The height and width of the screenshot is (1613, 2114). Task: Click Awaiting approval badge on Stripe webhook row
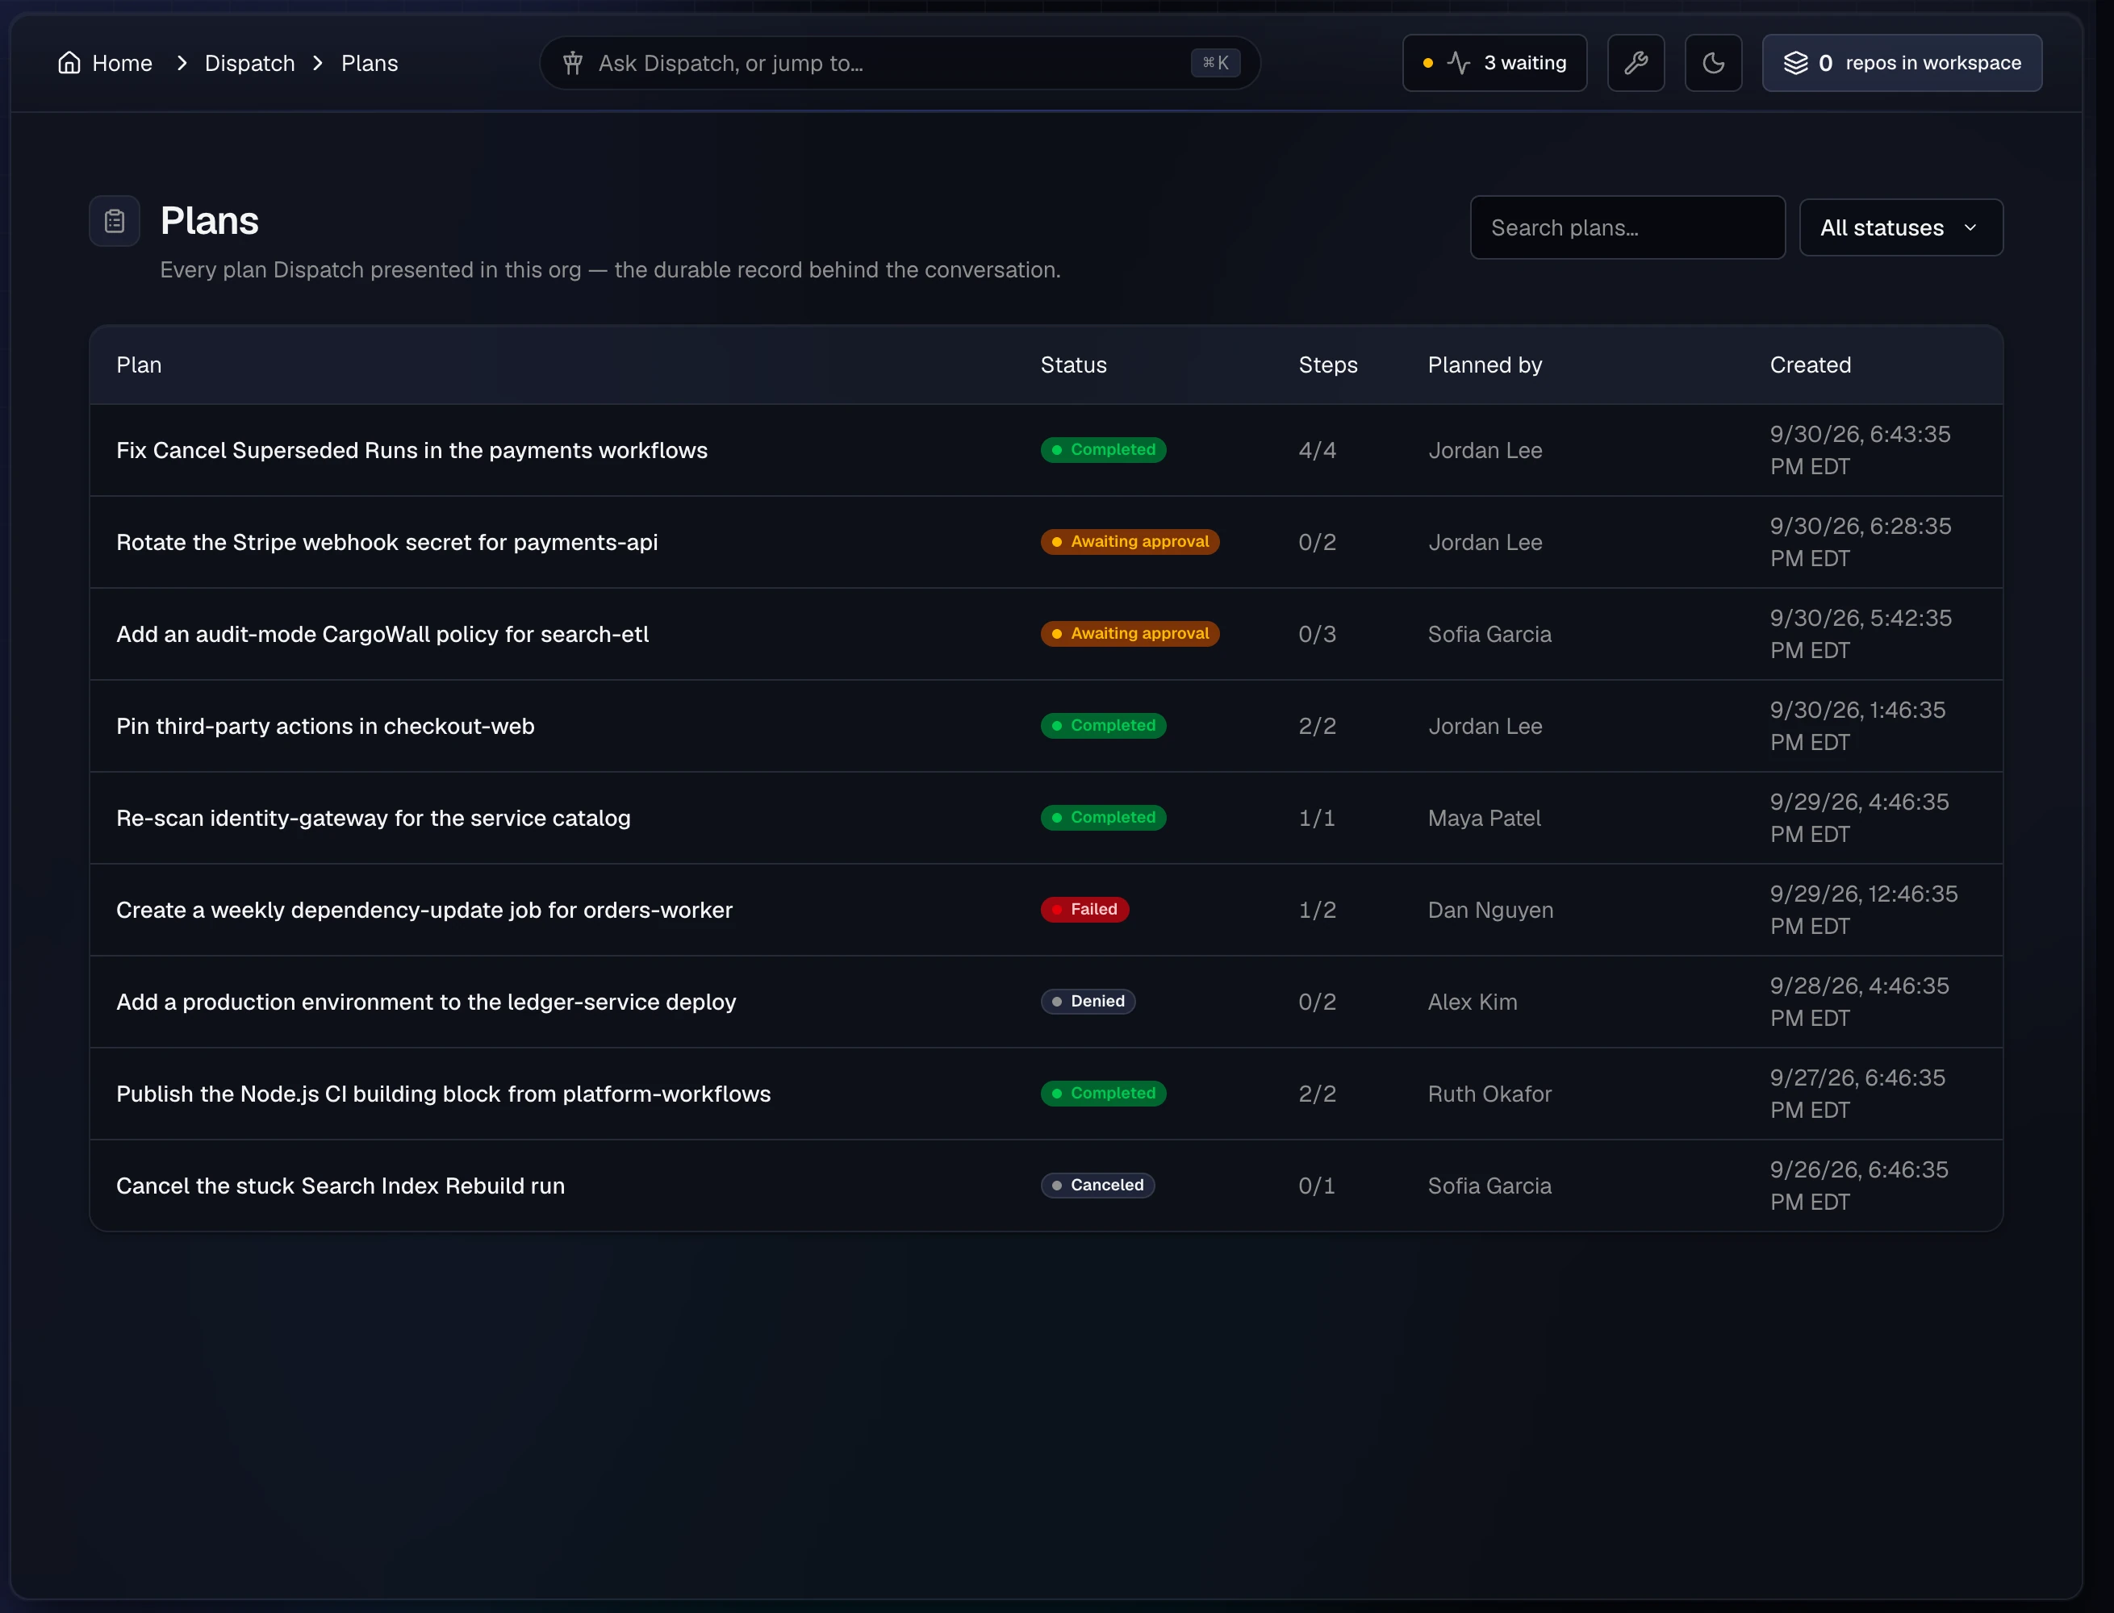point(1130,541)
